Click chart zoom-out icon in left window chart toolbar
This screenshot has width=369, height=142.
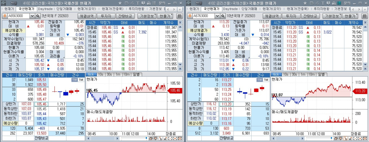click(170, 139)
